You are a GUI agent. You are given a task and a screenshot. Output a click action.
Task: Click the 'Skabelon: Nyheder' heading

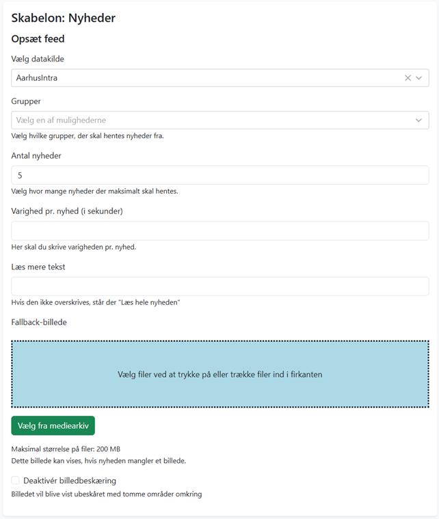click(63, 18)
